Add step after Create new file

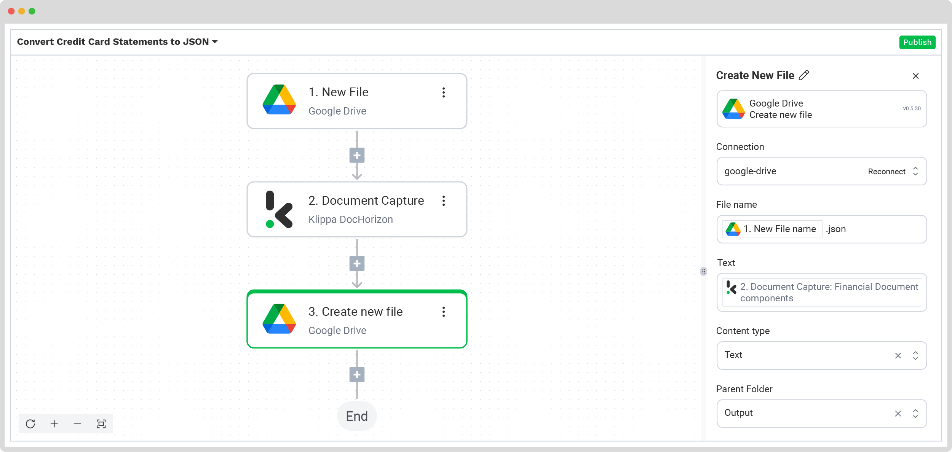(357, 374)
